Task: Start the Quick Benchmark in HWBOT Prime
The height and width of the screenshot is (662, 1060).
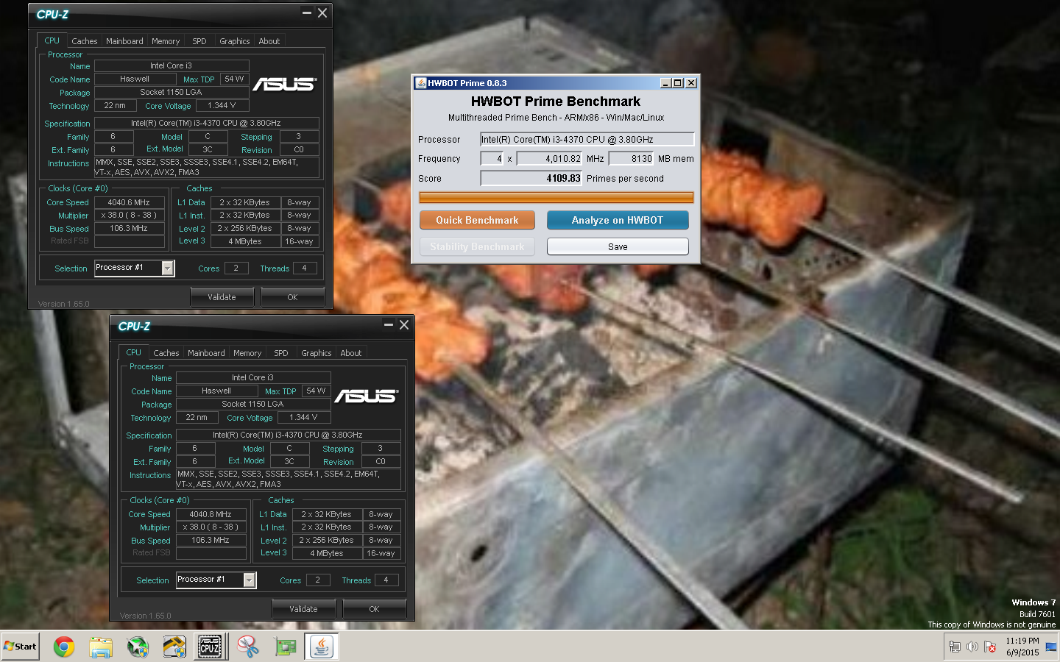Action: pos(477,220)
